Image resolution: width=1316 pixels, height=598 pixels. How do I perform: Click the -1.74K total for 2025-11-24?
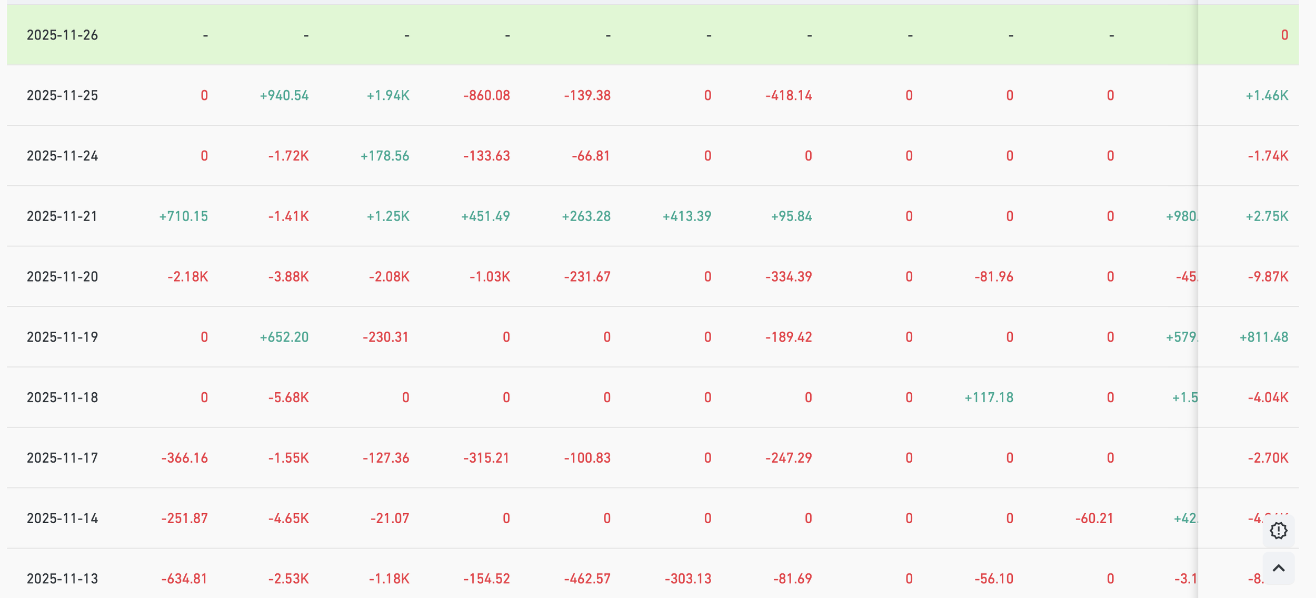(x=1268, y=156)
